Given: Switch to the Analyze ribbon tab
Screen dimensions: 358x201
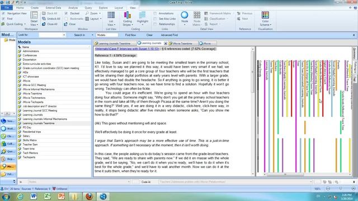Looking at the screenshot, I should tap(73, 7).
